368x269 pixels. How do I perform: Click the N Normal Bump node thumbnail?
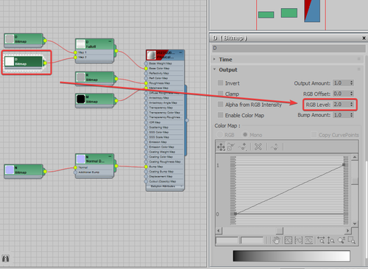[x=81, y=159]
